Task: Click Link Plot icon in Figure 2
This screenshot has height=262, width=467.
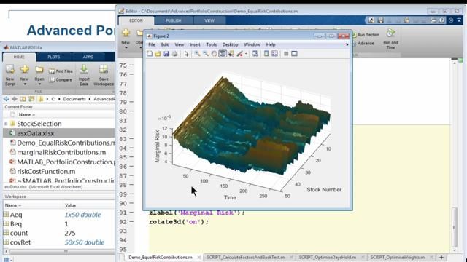Action: pyautogui.click(x=255, y=54)
